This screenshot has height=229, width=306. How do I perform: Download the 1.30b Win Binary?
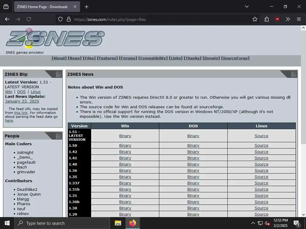[x=125, y=202]
